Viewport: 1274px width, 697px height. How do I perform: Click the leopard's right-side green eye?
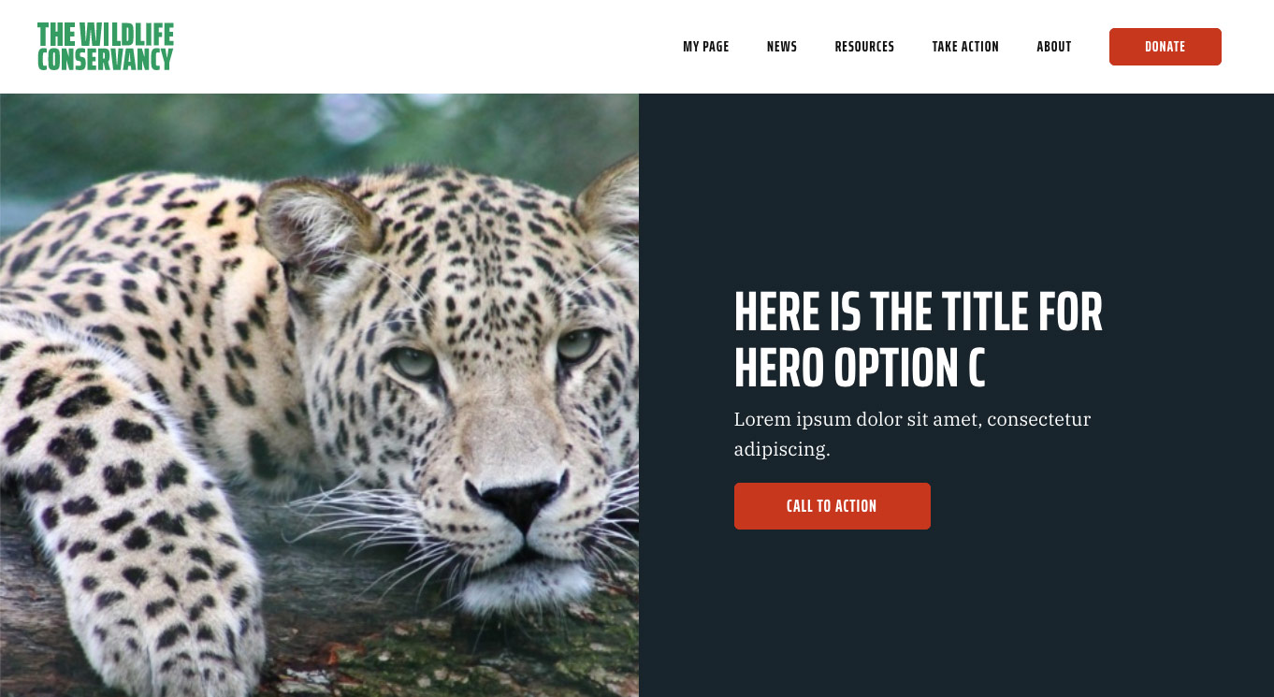click(x=577, y=344)
